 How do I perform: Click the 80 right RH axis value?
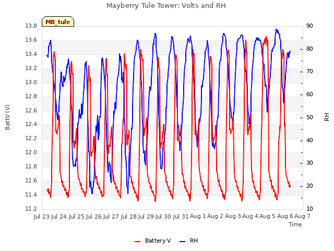(309, 49)
